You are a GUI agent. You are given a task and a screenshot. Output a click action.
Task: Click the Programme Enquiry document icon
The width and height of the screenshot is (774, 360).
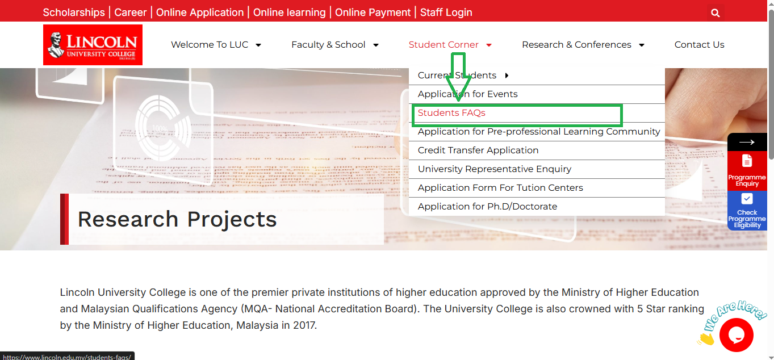tap(747, 161)
